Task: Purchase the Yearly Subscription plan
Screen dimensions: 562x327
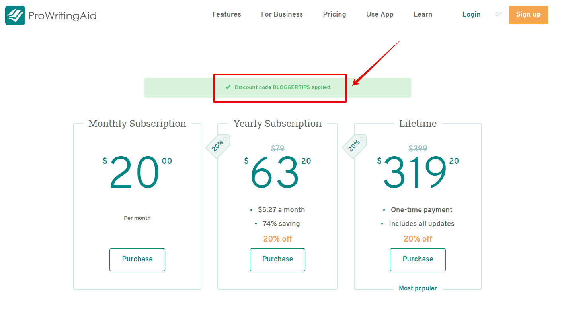Action: coord(277,259)
